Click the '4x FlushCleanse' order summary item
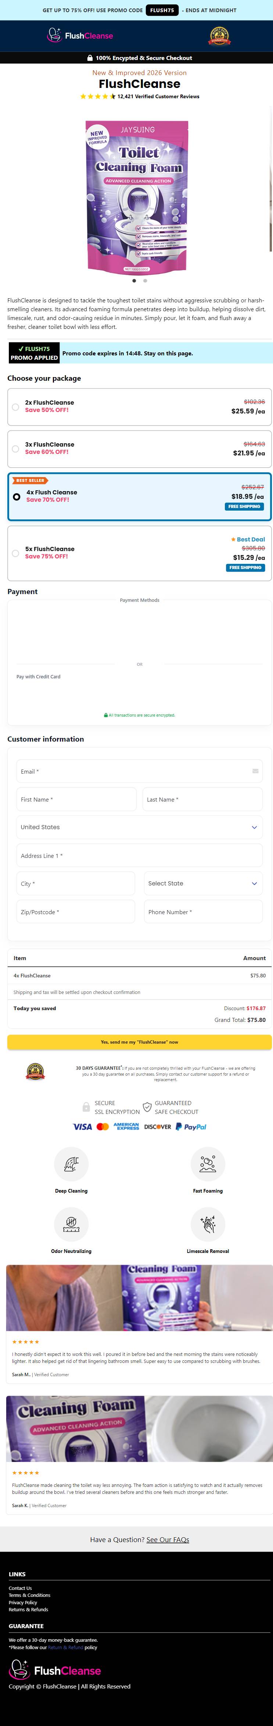This screenshot has height=1726, width=273. (x=32, y=976)
